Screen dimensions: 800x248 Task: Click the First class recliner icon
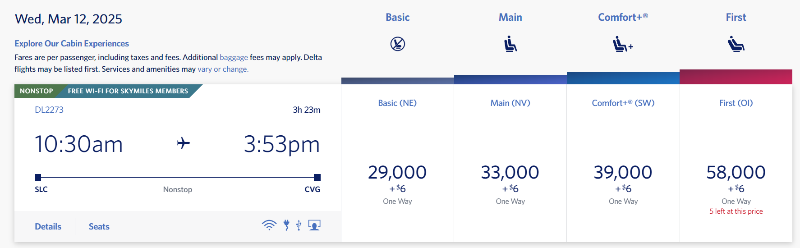[x=736, y=44]
